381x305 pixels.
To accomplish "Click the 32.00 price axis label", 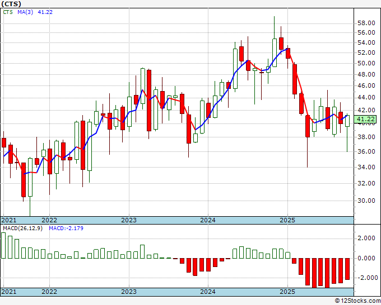I will [366, 183].
